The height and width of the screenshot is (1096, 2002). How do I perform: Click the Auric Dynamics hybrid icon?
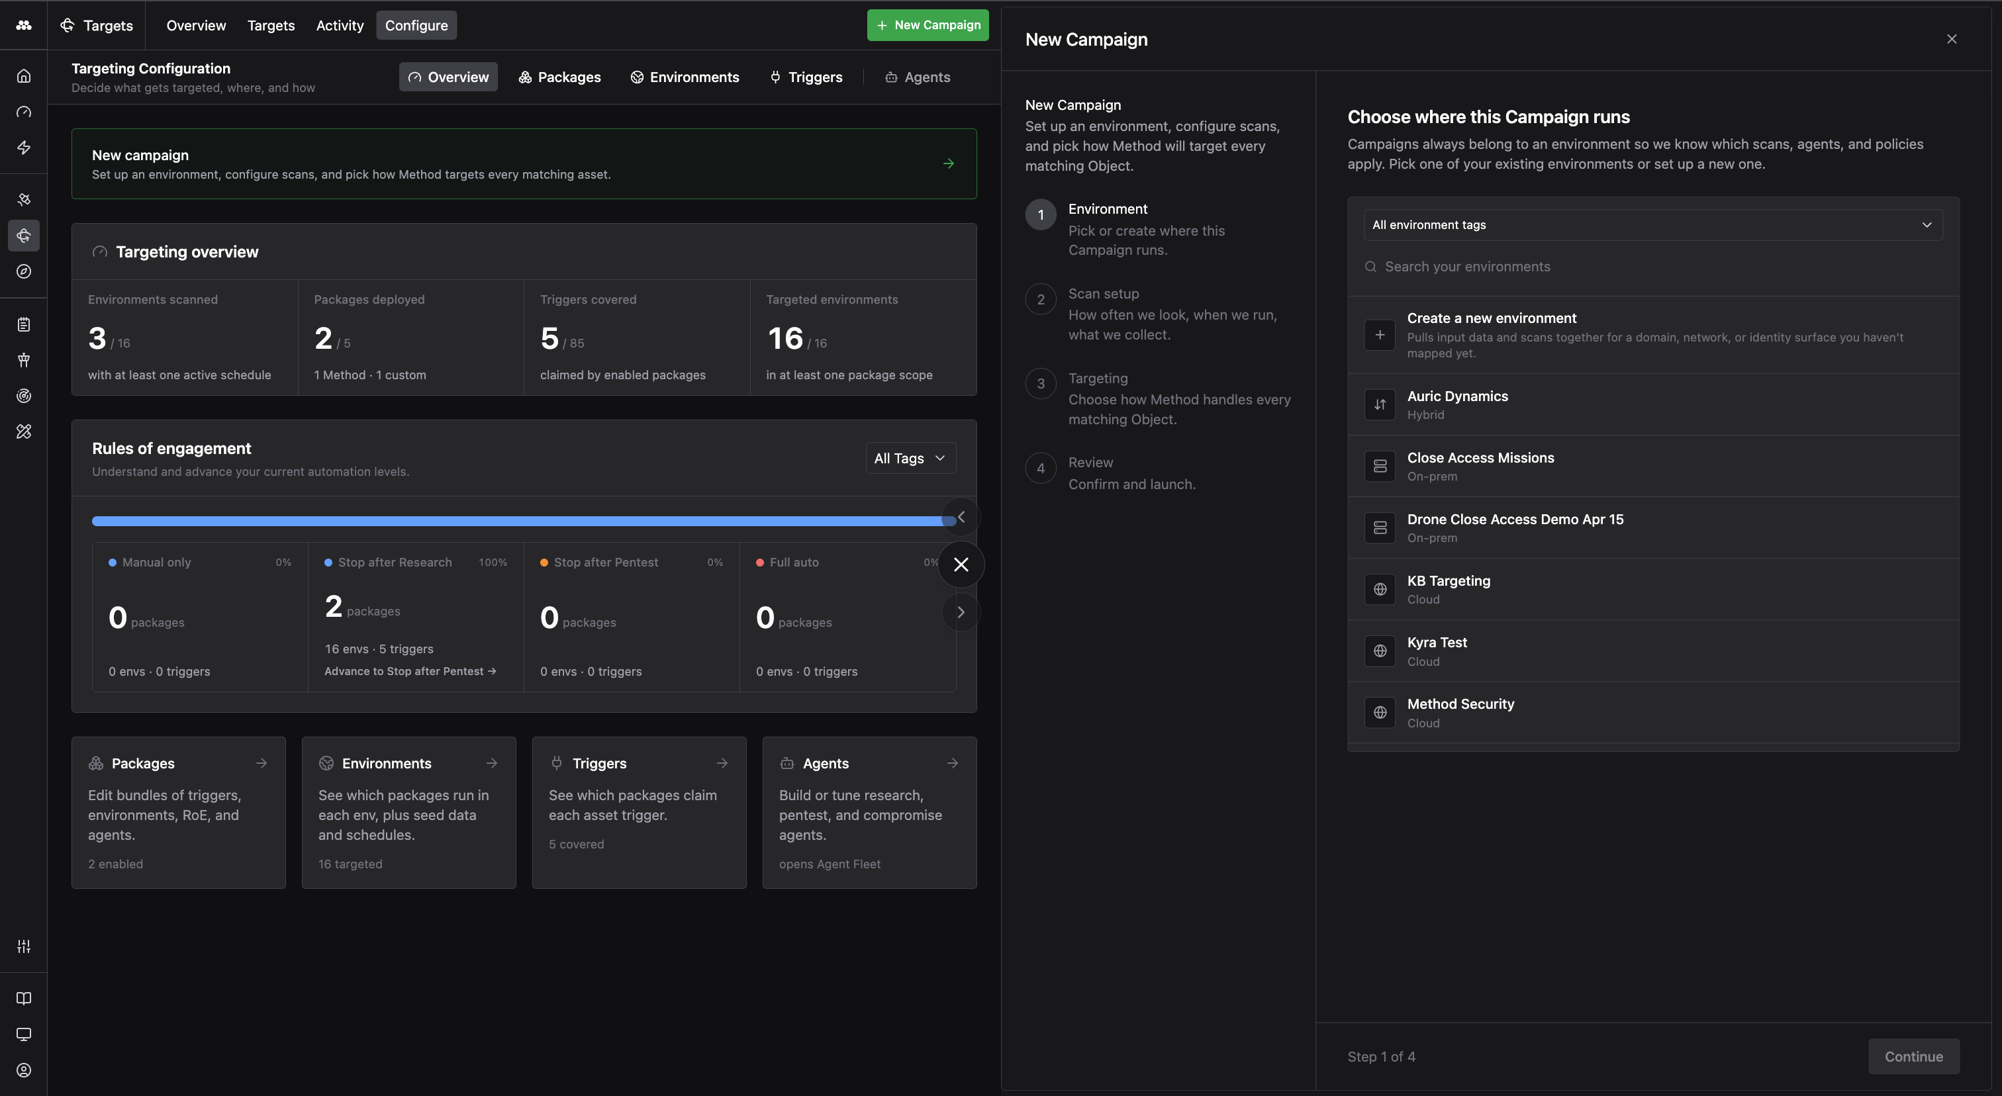pos(1380,404)
